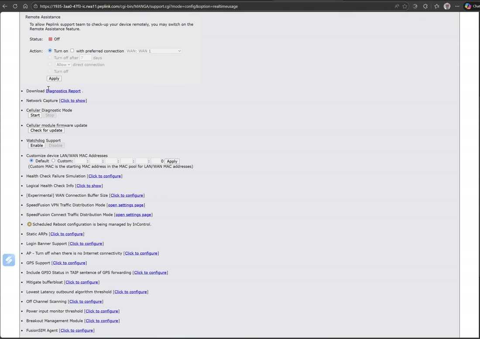Configure FusionSIM Agent
This screenshot has height=339, width=480.
76,330
